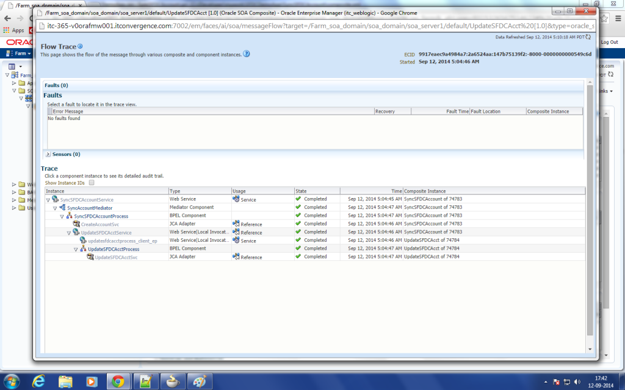Click Service usage icon in updatesfdcacctprocess_client_ep row
625x390 pixels.
click(236, 240)
